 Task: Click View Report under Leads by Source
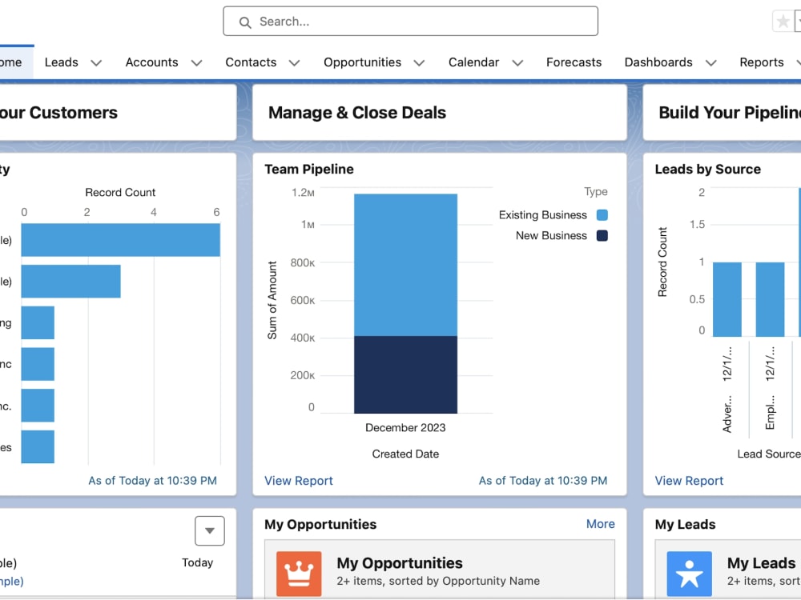[x=689, y=481]
